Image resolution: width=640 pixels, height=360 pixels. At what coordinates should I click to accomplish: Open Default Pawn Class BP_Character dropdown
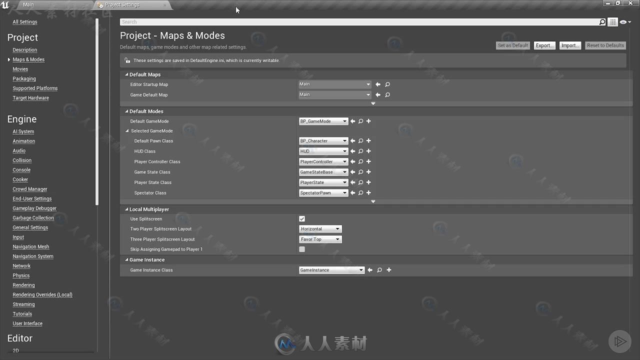[x=323, y=141]
